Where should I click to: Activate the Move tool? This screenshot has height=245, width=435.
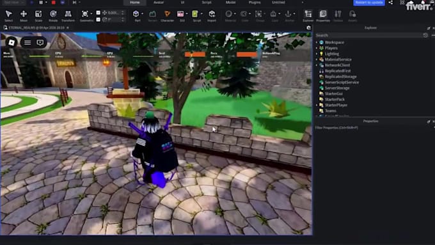pos(24,15)
